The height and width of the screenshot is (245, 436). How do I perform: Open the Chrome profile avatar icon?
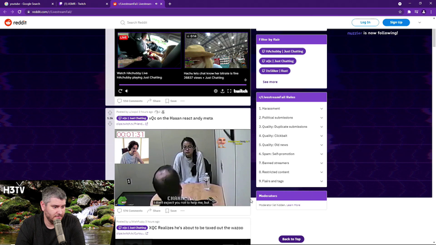click(424, 12)
